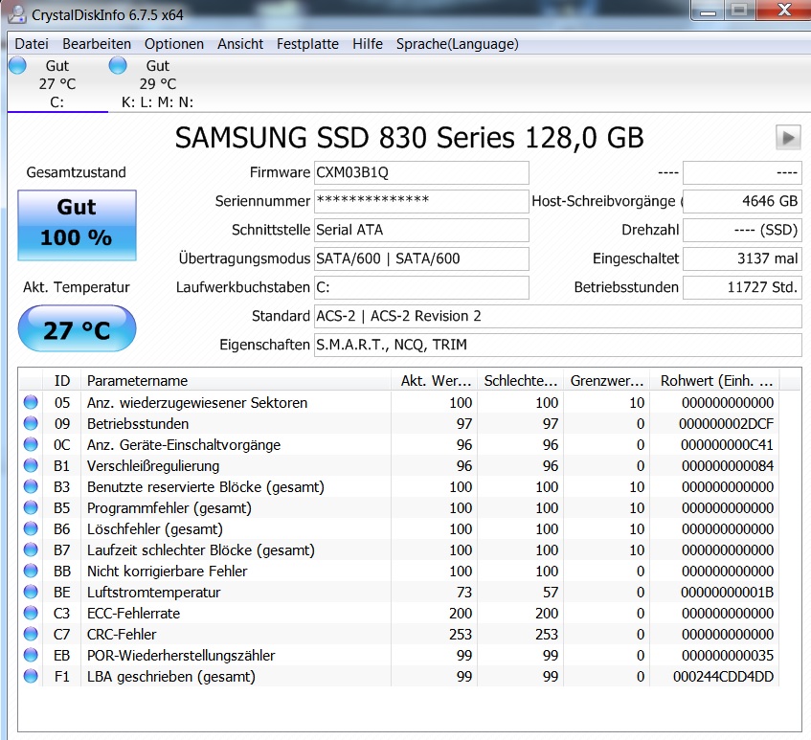Click the Akt. Wer... column header
The height and width of the screenshot is (740, 811).
click(x=434, y=381)
